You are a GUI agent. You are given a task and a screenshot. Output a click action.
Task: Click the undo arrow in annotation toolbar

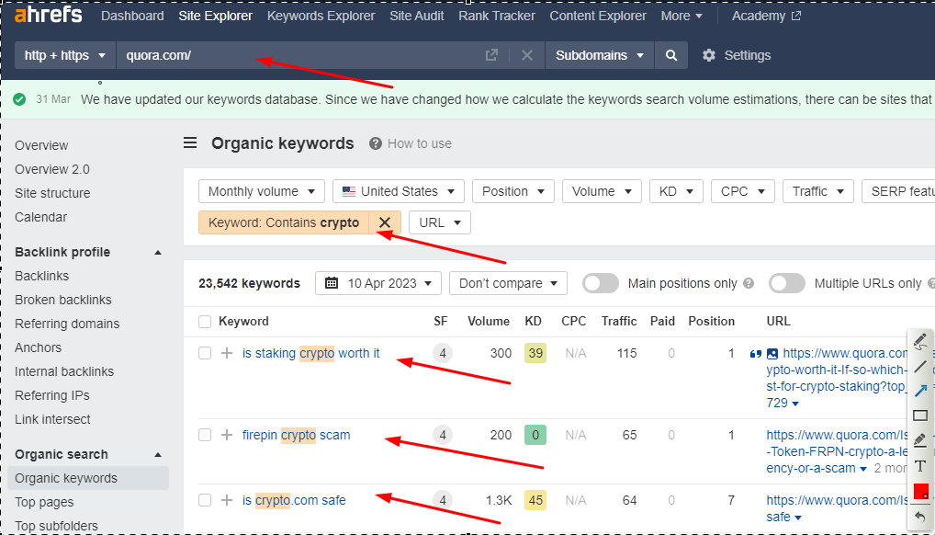click(920, 516)
